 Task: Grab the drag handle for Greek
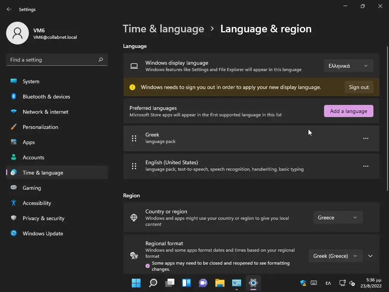coord(134,138)
